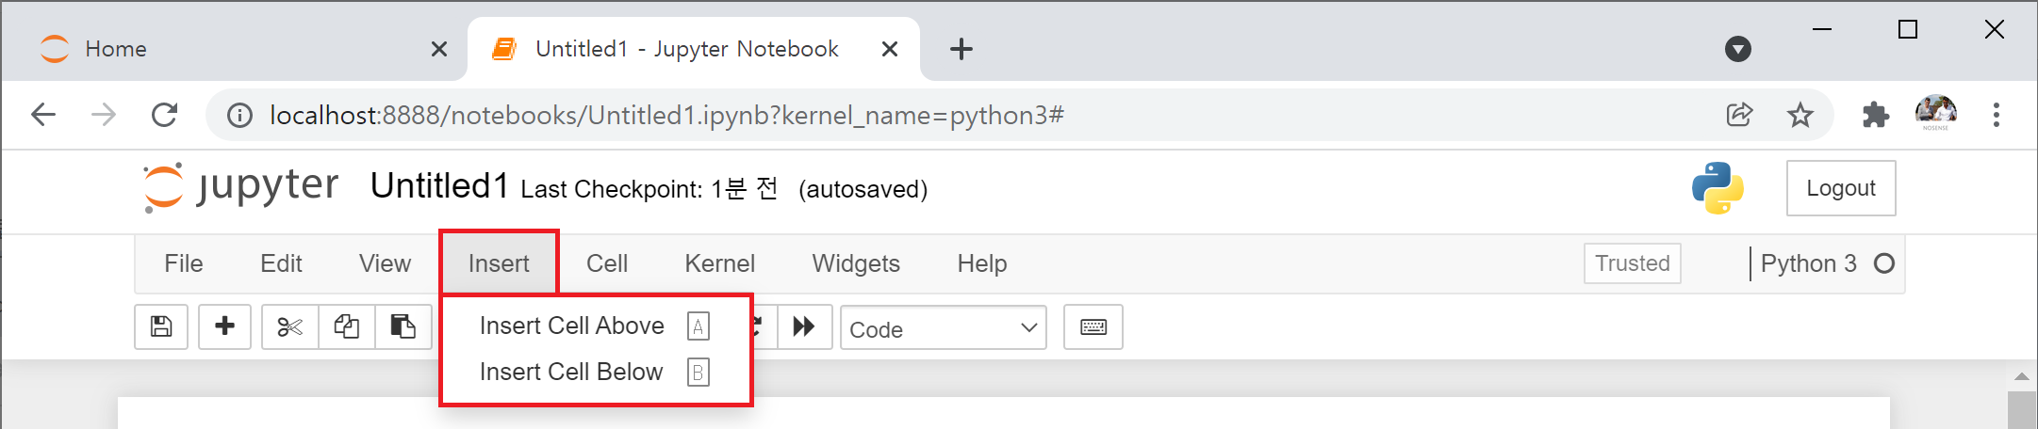Collapse the Insert menu
The image size is (2038, 429).
(499, 263)
